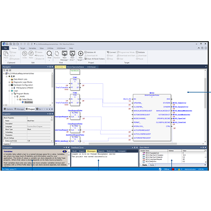Click the Next Error icon
This screenshot has height=211, width=211.
(72, 53)
